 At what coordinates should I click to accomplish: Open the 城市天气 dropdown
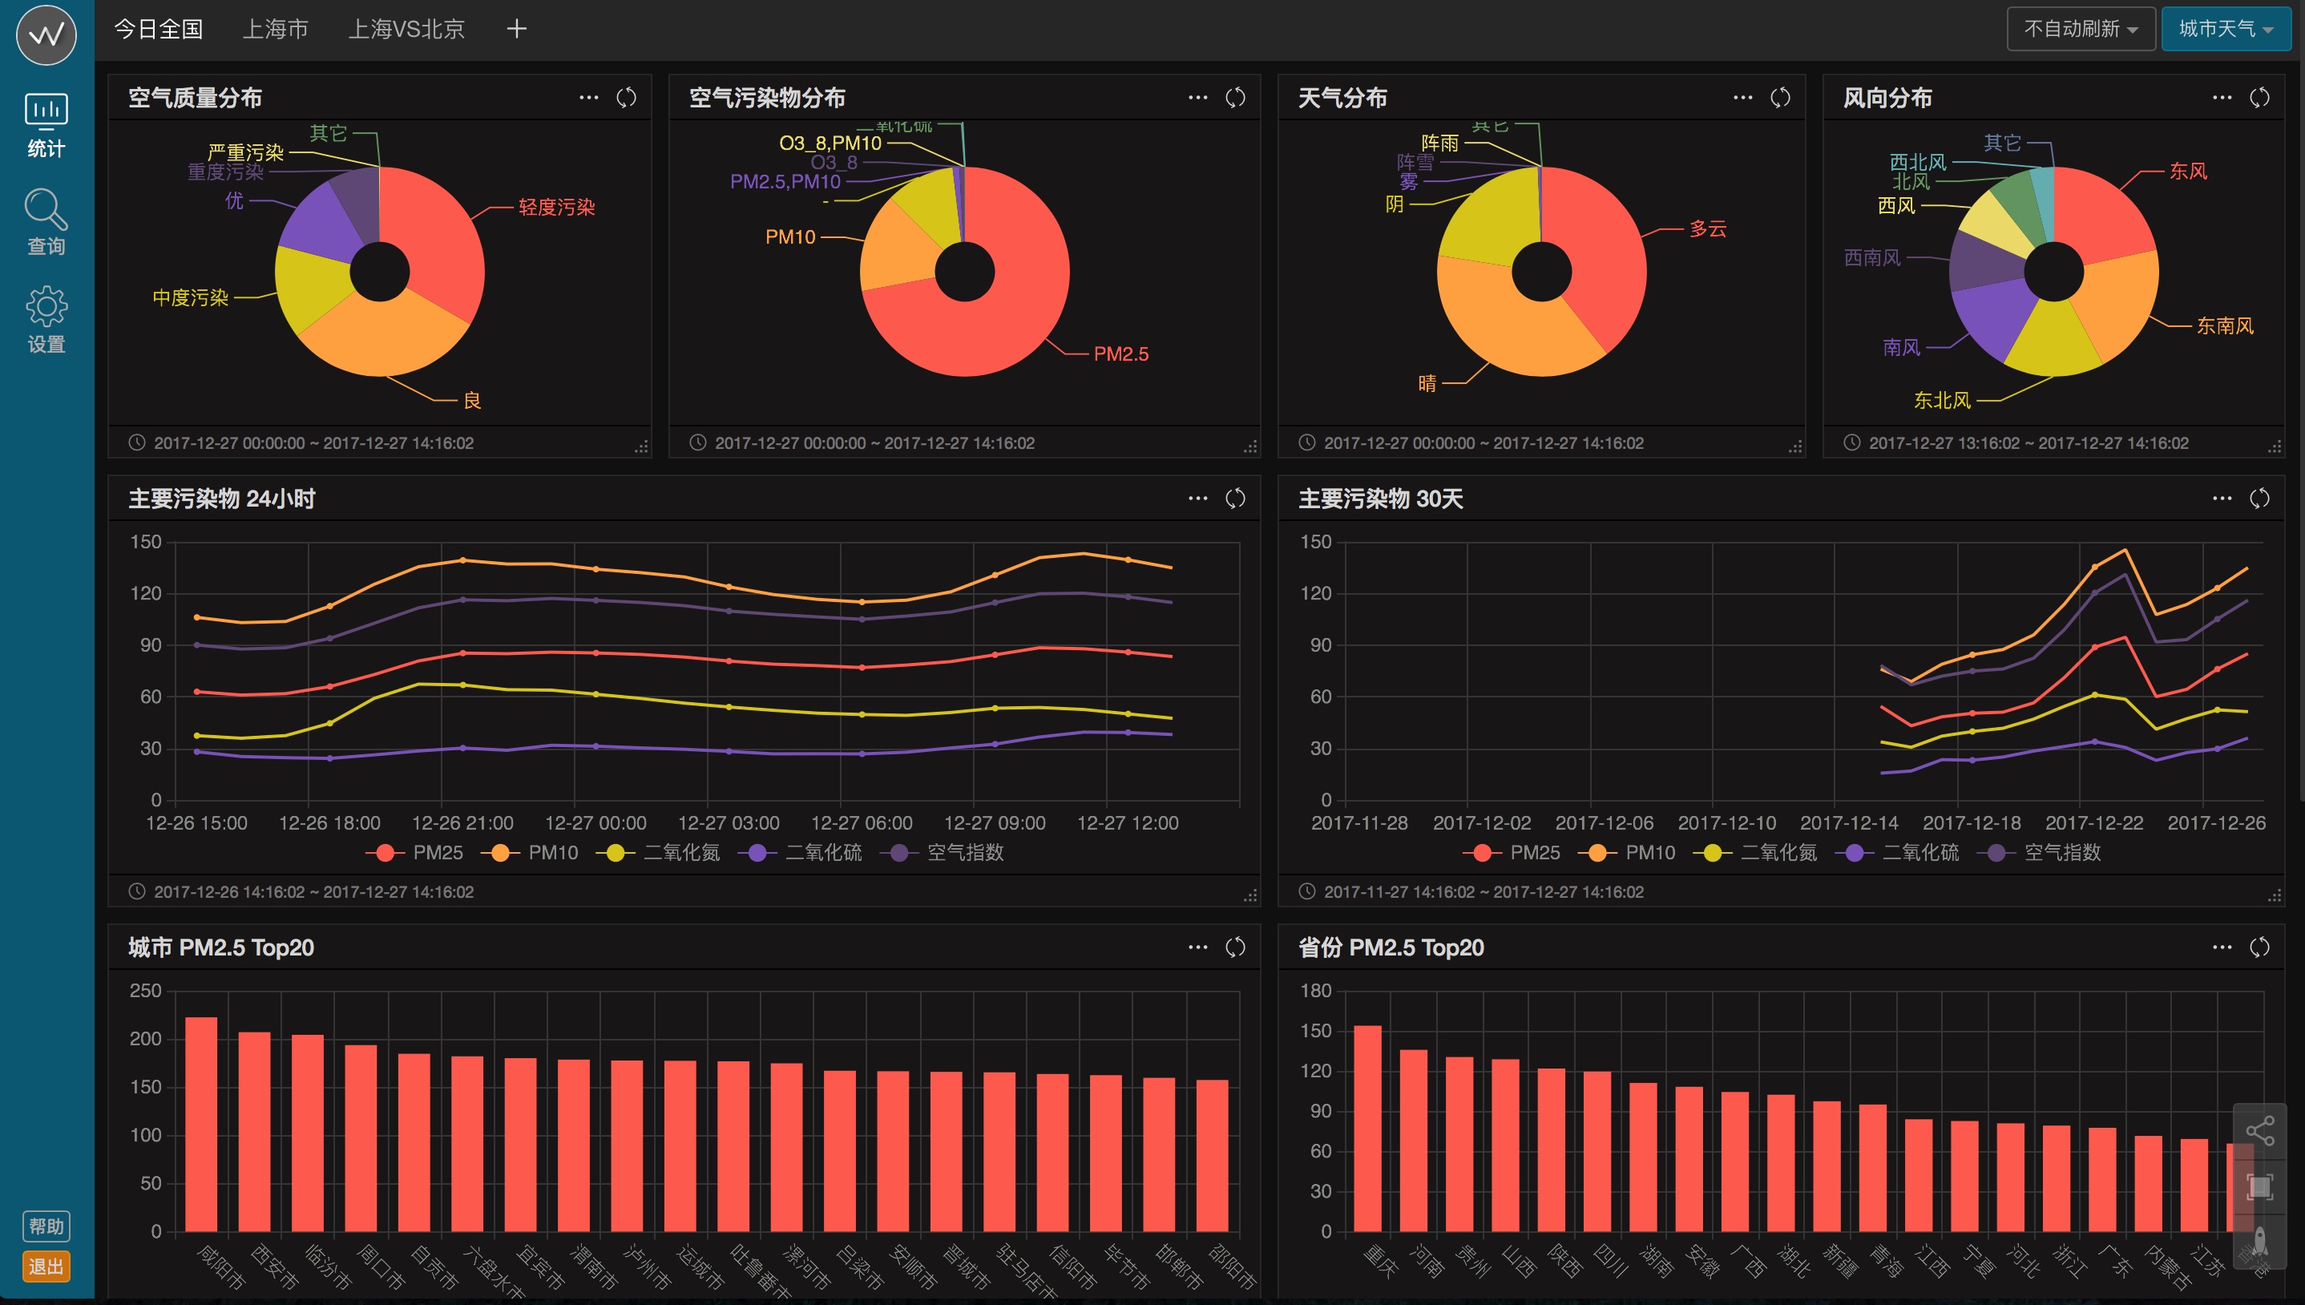2226,29
